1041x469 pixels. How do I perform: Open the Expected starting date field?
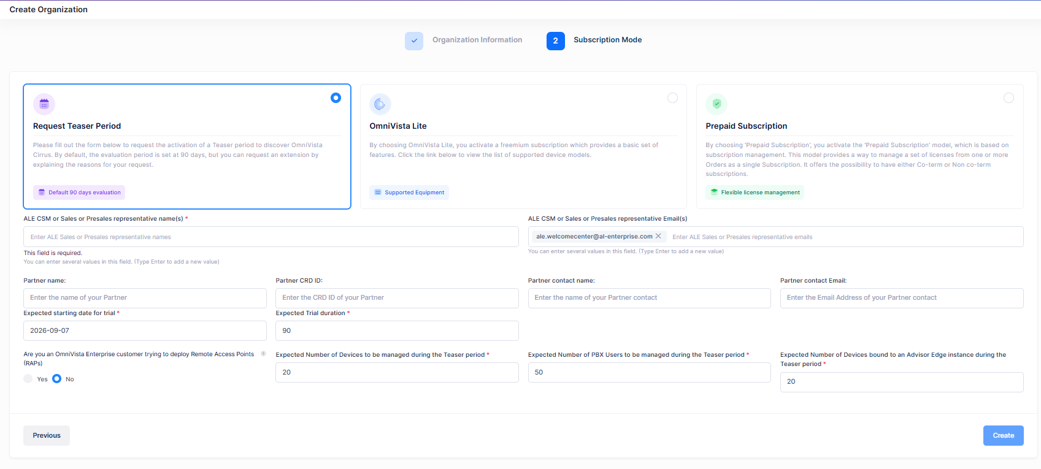pyautogui.click(x=145, y=330)
